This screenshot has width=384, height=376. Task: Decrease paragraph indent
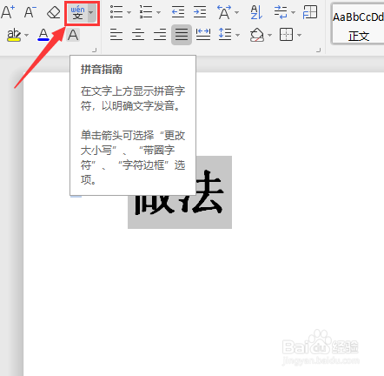tap(178, 12)
